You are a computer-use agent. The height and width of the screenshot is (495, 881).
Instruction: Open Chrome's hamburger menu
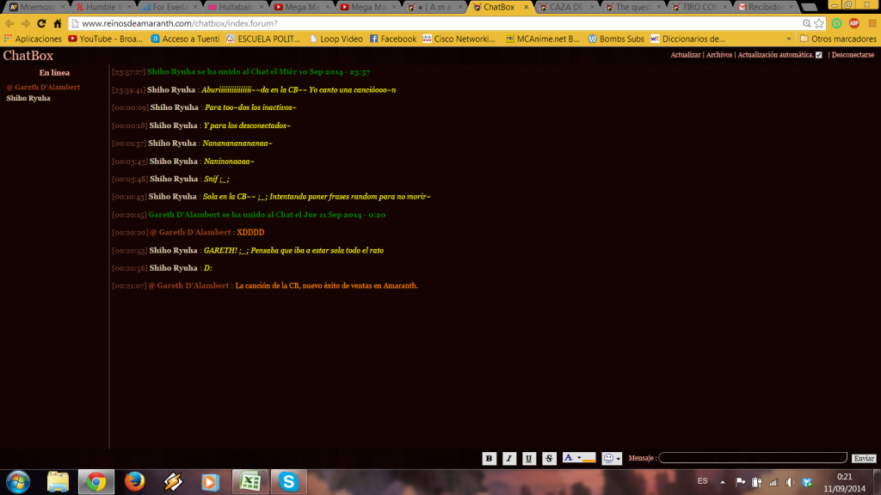point(871,23)
